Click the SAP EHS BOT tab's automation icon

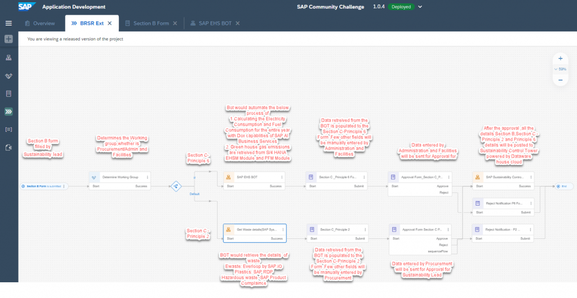point(193,23)
